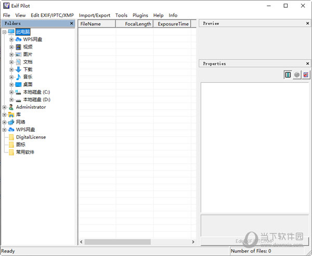The height and width of the screenshot is (256, 312).
Task: Click the 网络 network icon
Action: pyautogui.click(x=11, y=122)
